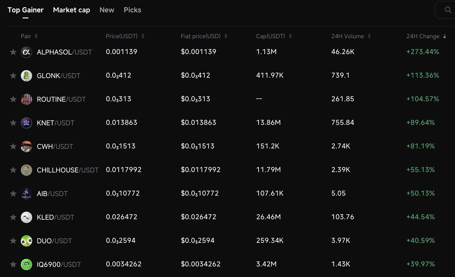Image resolution: width=455 pixels, height=277 pixels.
Task: Click the $0.0034262 fiat price
Action: click(201, 264)
